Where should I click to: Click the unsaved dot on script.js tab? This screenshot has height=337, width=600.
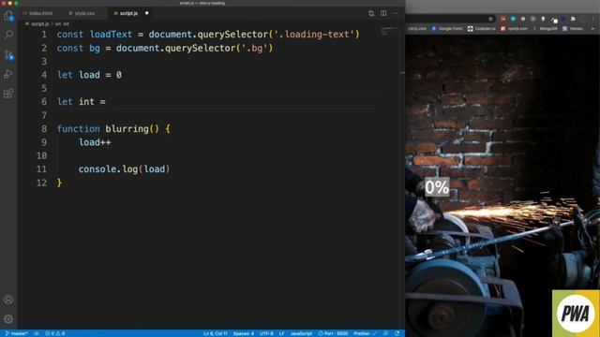coord(146,13)
